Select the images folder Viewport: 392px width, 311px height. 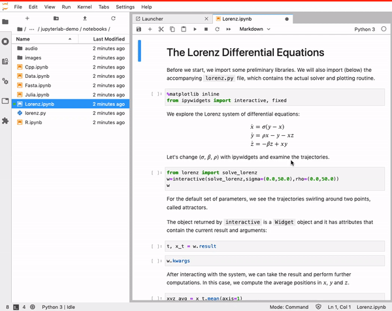[71, 57]
